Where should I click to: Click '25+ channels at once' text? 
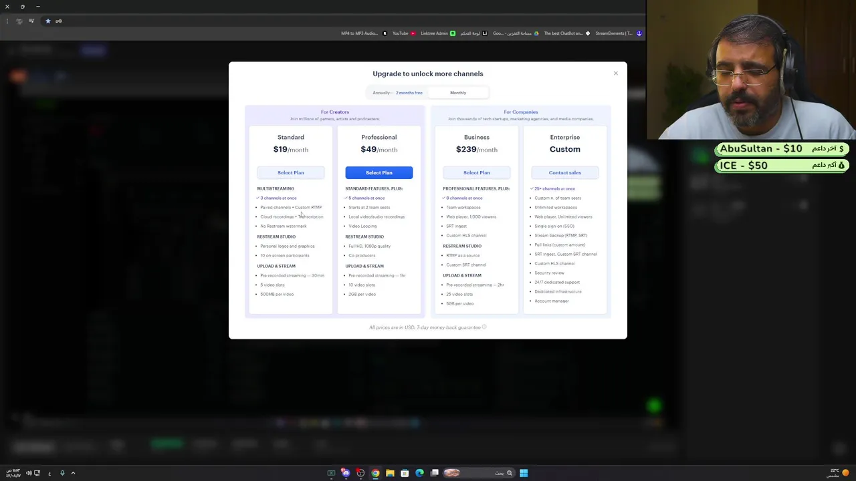pos(554,188)
